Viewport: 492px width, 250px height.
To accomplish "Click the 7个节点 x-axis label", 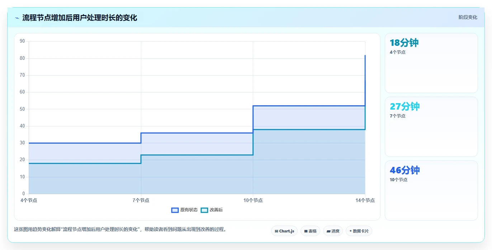I will click(141, 200).
